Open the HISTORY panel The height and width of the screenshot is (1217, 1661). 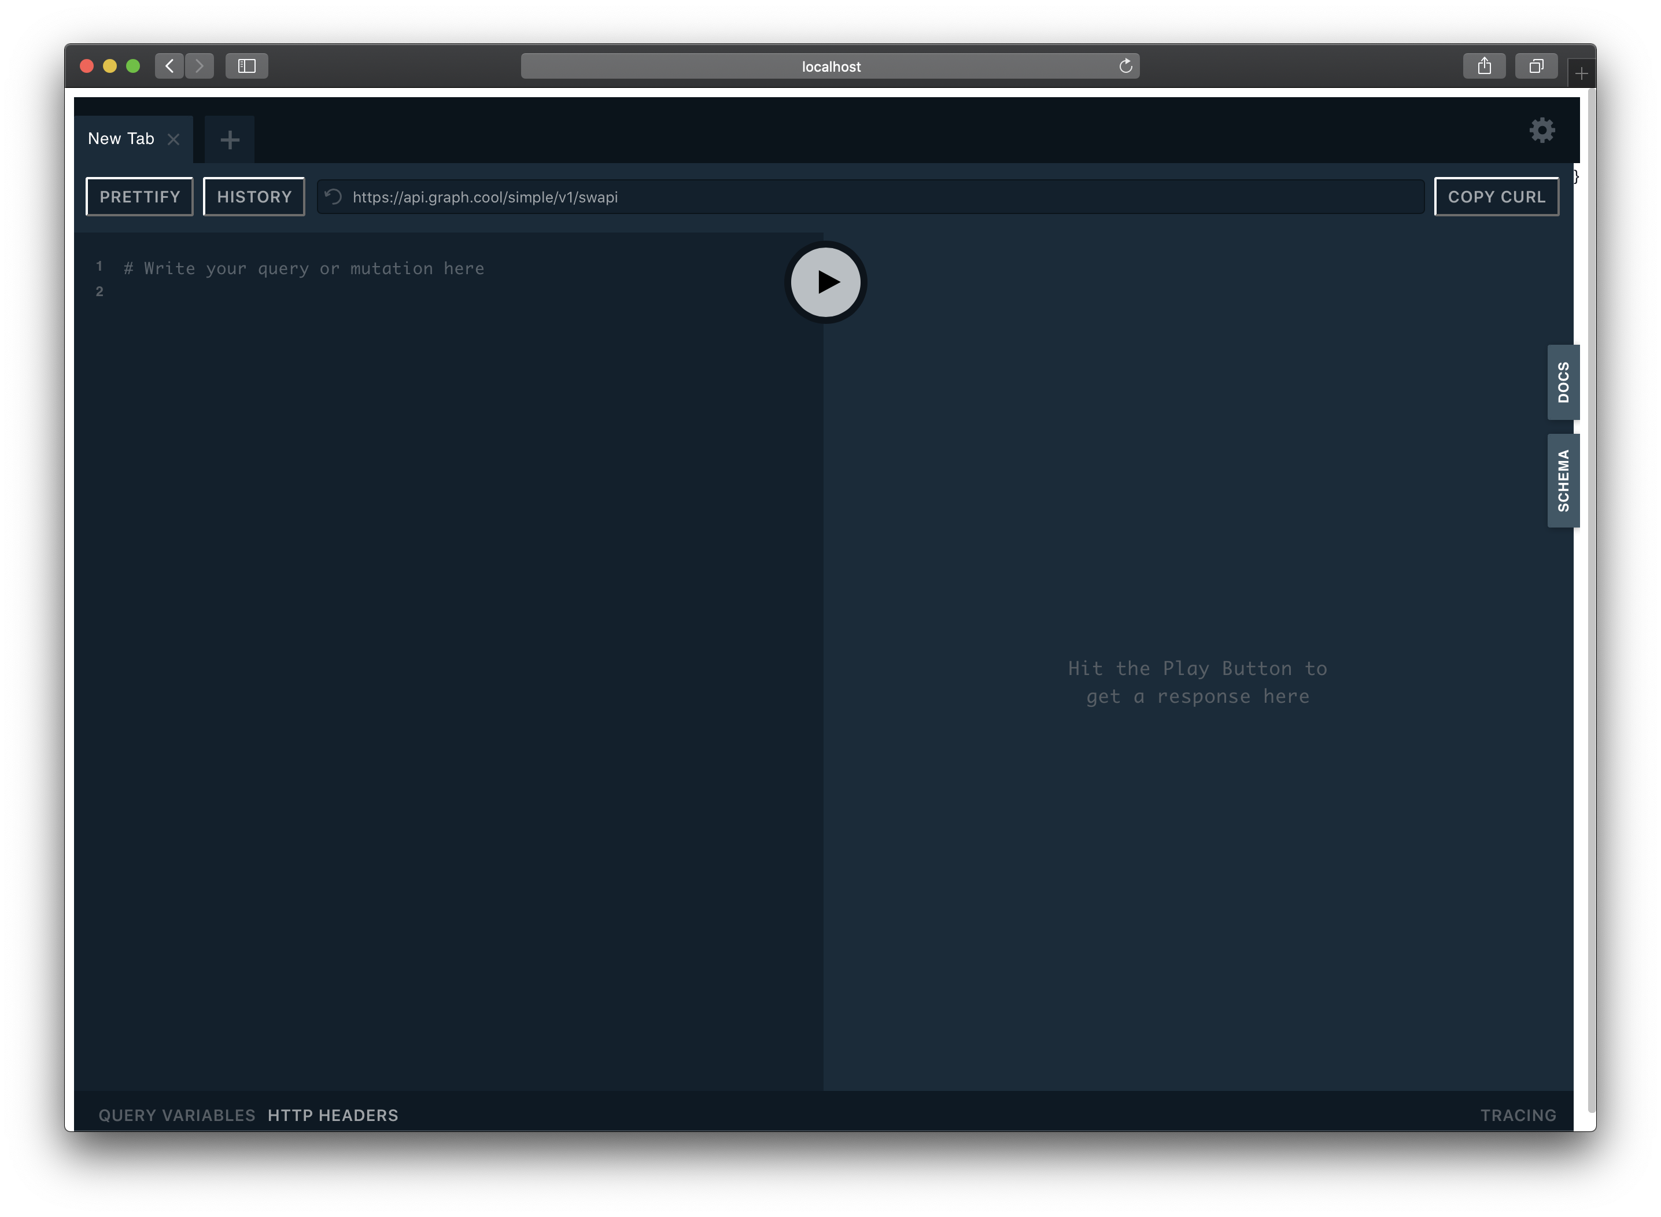click(x=254, y=197)
